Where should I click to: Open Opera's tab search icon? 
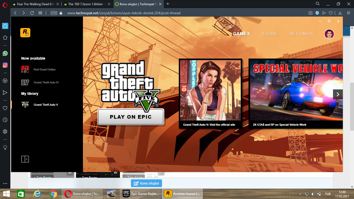(x=318, y=4)
